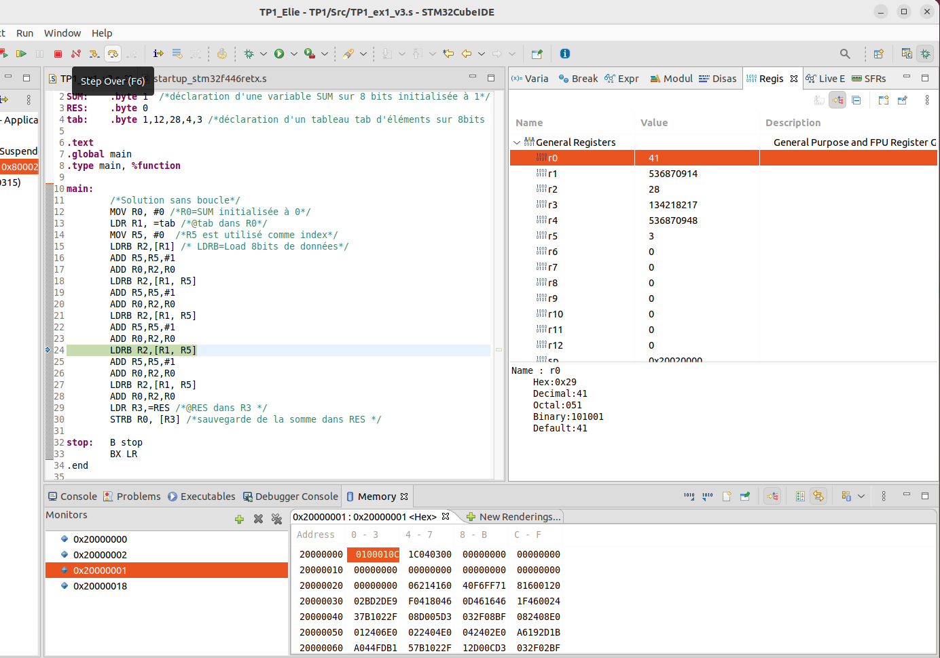This screenshot has width=940, height=658.
Task: Click the blue information icon in toolbar
Action: tap(565, 54)
